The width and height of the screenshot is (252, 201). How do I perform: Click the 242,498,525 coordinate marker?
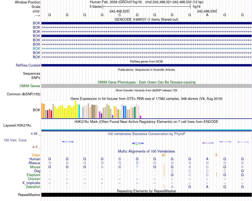[119, 11]
